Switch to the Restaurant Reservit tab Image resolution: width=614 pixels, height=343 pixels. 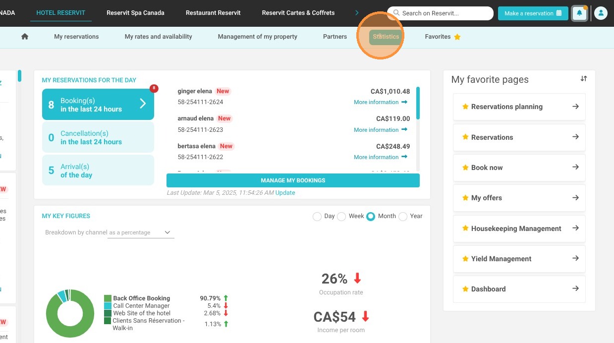[213, 13]
